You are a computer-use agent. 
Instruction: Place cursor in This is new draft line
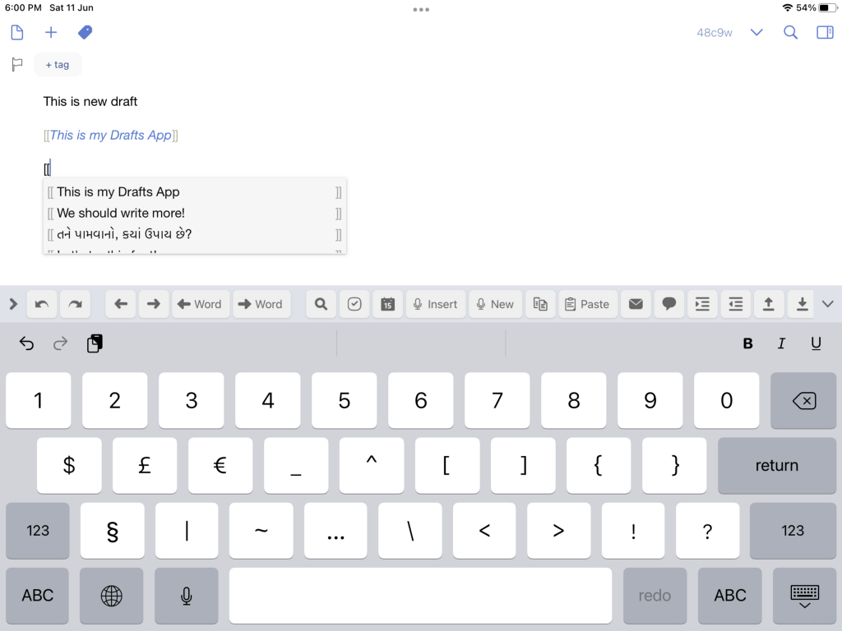[x=90, y=101]
